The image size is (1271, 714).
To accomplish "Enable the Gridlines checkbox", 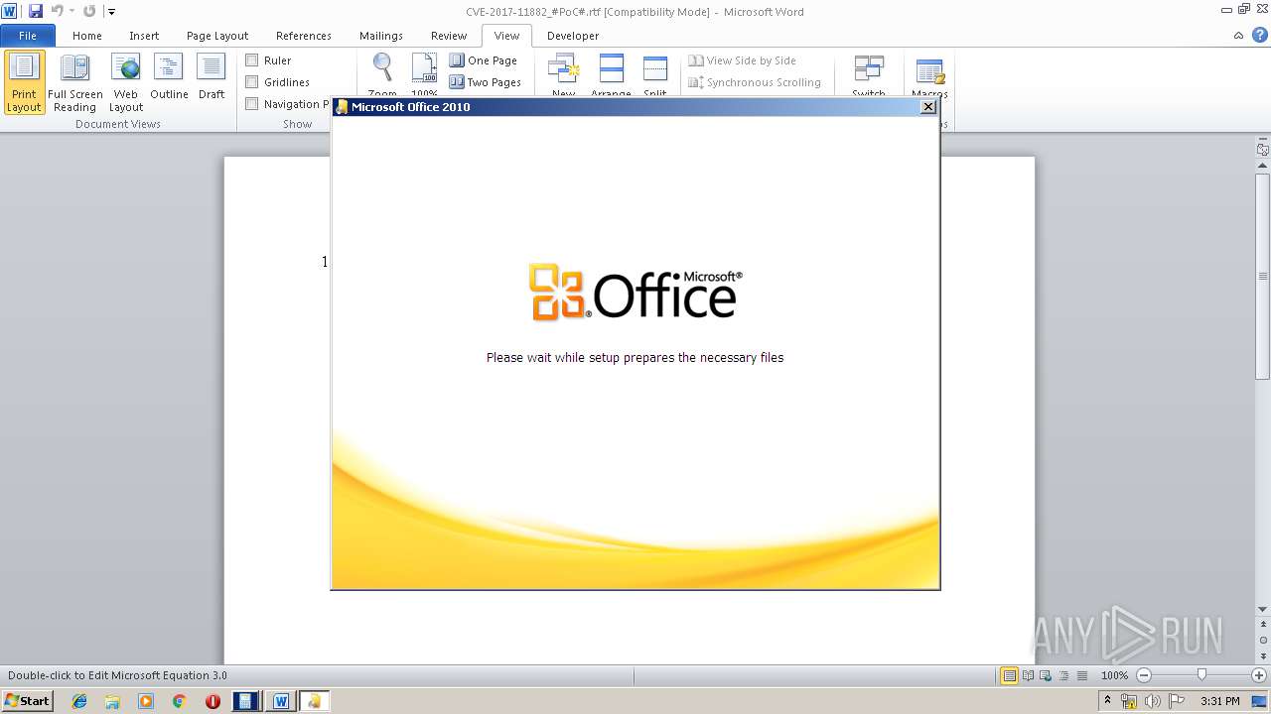I will point(252,82).
